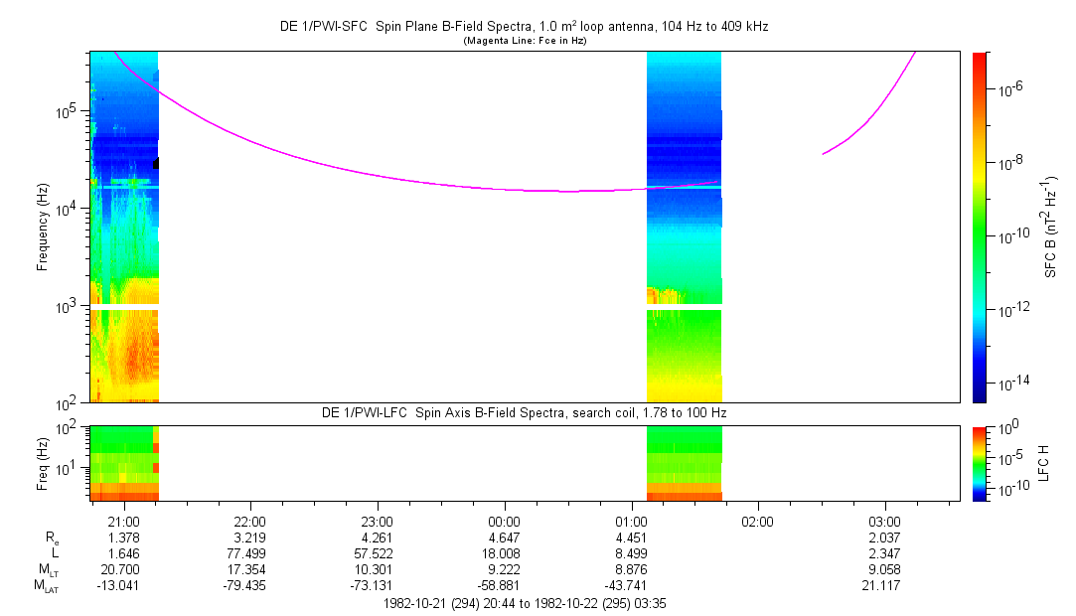The width and height of the screenshot is (1076, 616).
Task: Select the 22:00 time tick label
Action: click(x=249, y=521)
